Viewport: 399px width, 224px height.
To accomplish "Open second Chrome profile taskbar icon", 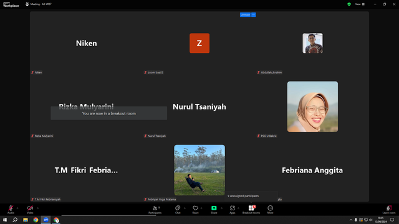I will 56,220.
